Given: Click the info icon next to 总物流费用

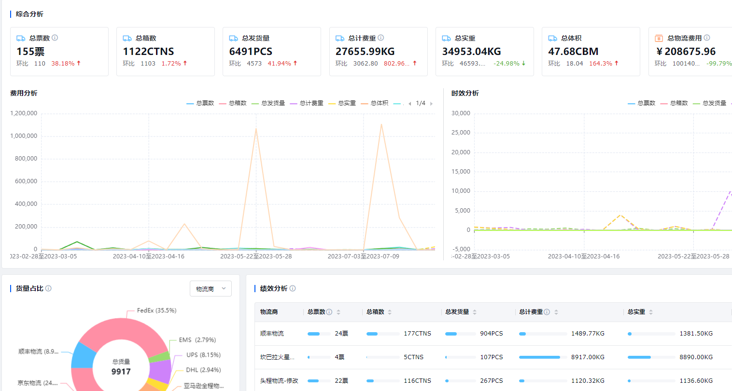Looking at the screenshot, I should pos(707,38).
